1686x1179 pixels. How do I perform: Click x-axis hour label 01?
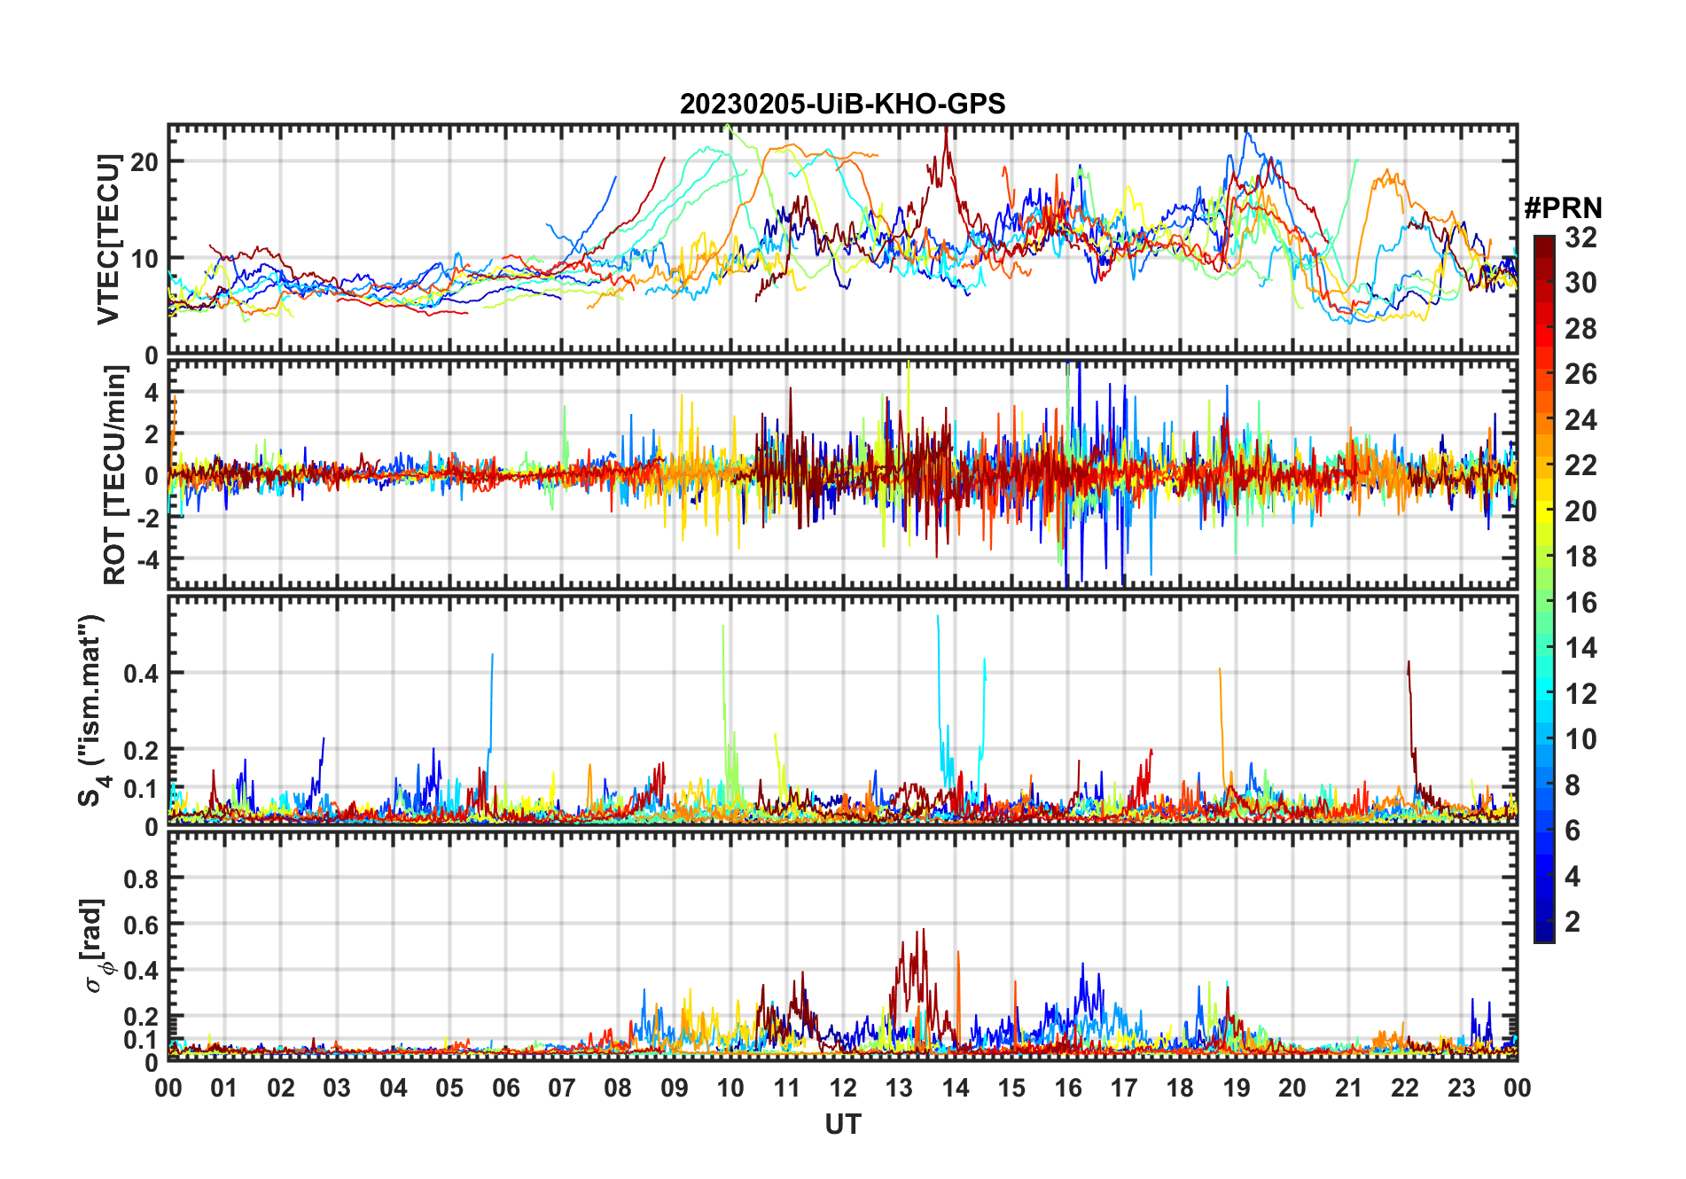(224, 1088)
